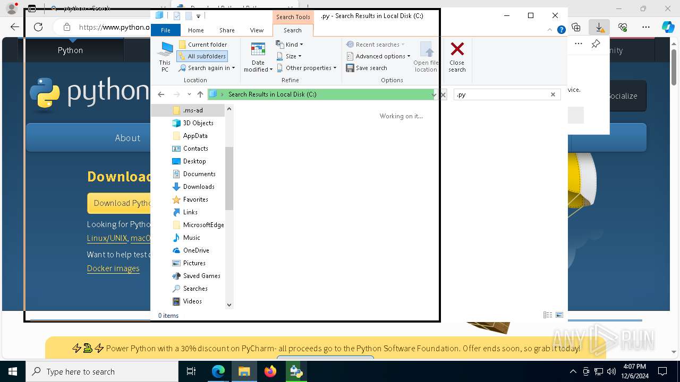Image resolution: width=680 pixels, height=382 pixels.
Task: Click navigation pane scroll up arrow
Action: (x=229, y=109)
